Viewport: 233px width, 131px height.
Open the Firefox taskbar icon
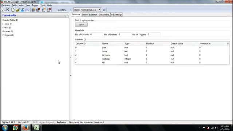tap(25, 128)
